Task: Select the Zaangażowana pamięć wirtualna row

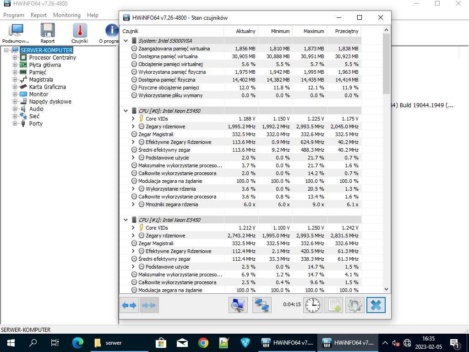Action: 240,49
